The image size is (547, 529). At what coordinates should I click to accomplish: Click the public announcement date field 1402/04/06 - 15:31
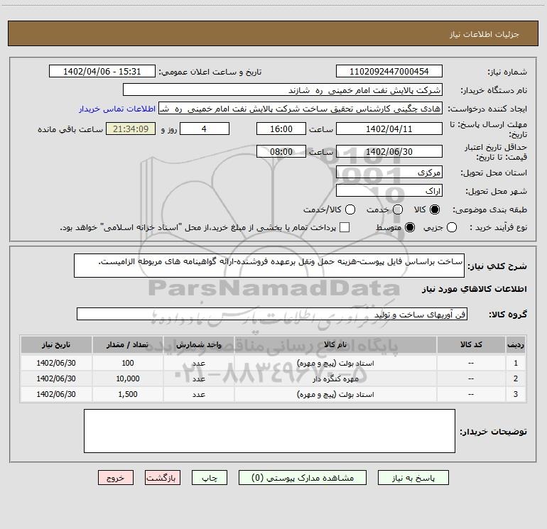(x=102, y=71)
